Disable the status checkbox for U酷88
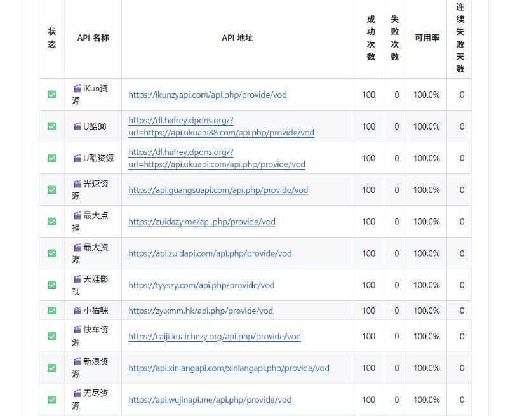The height and width of the screenshot is (416, 508). (51, 126)
